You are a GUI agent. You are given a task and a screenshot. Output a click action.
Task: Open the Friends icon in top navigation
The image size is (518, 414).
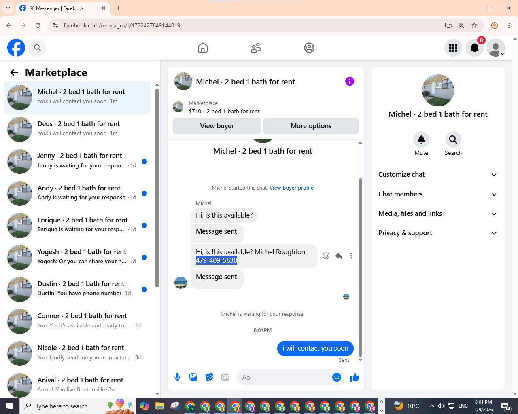pyautogui.click(x=256, y=48)
